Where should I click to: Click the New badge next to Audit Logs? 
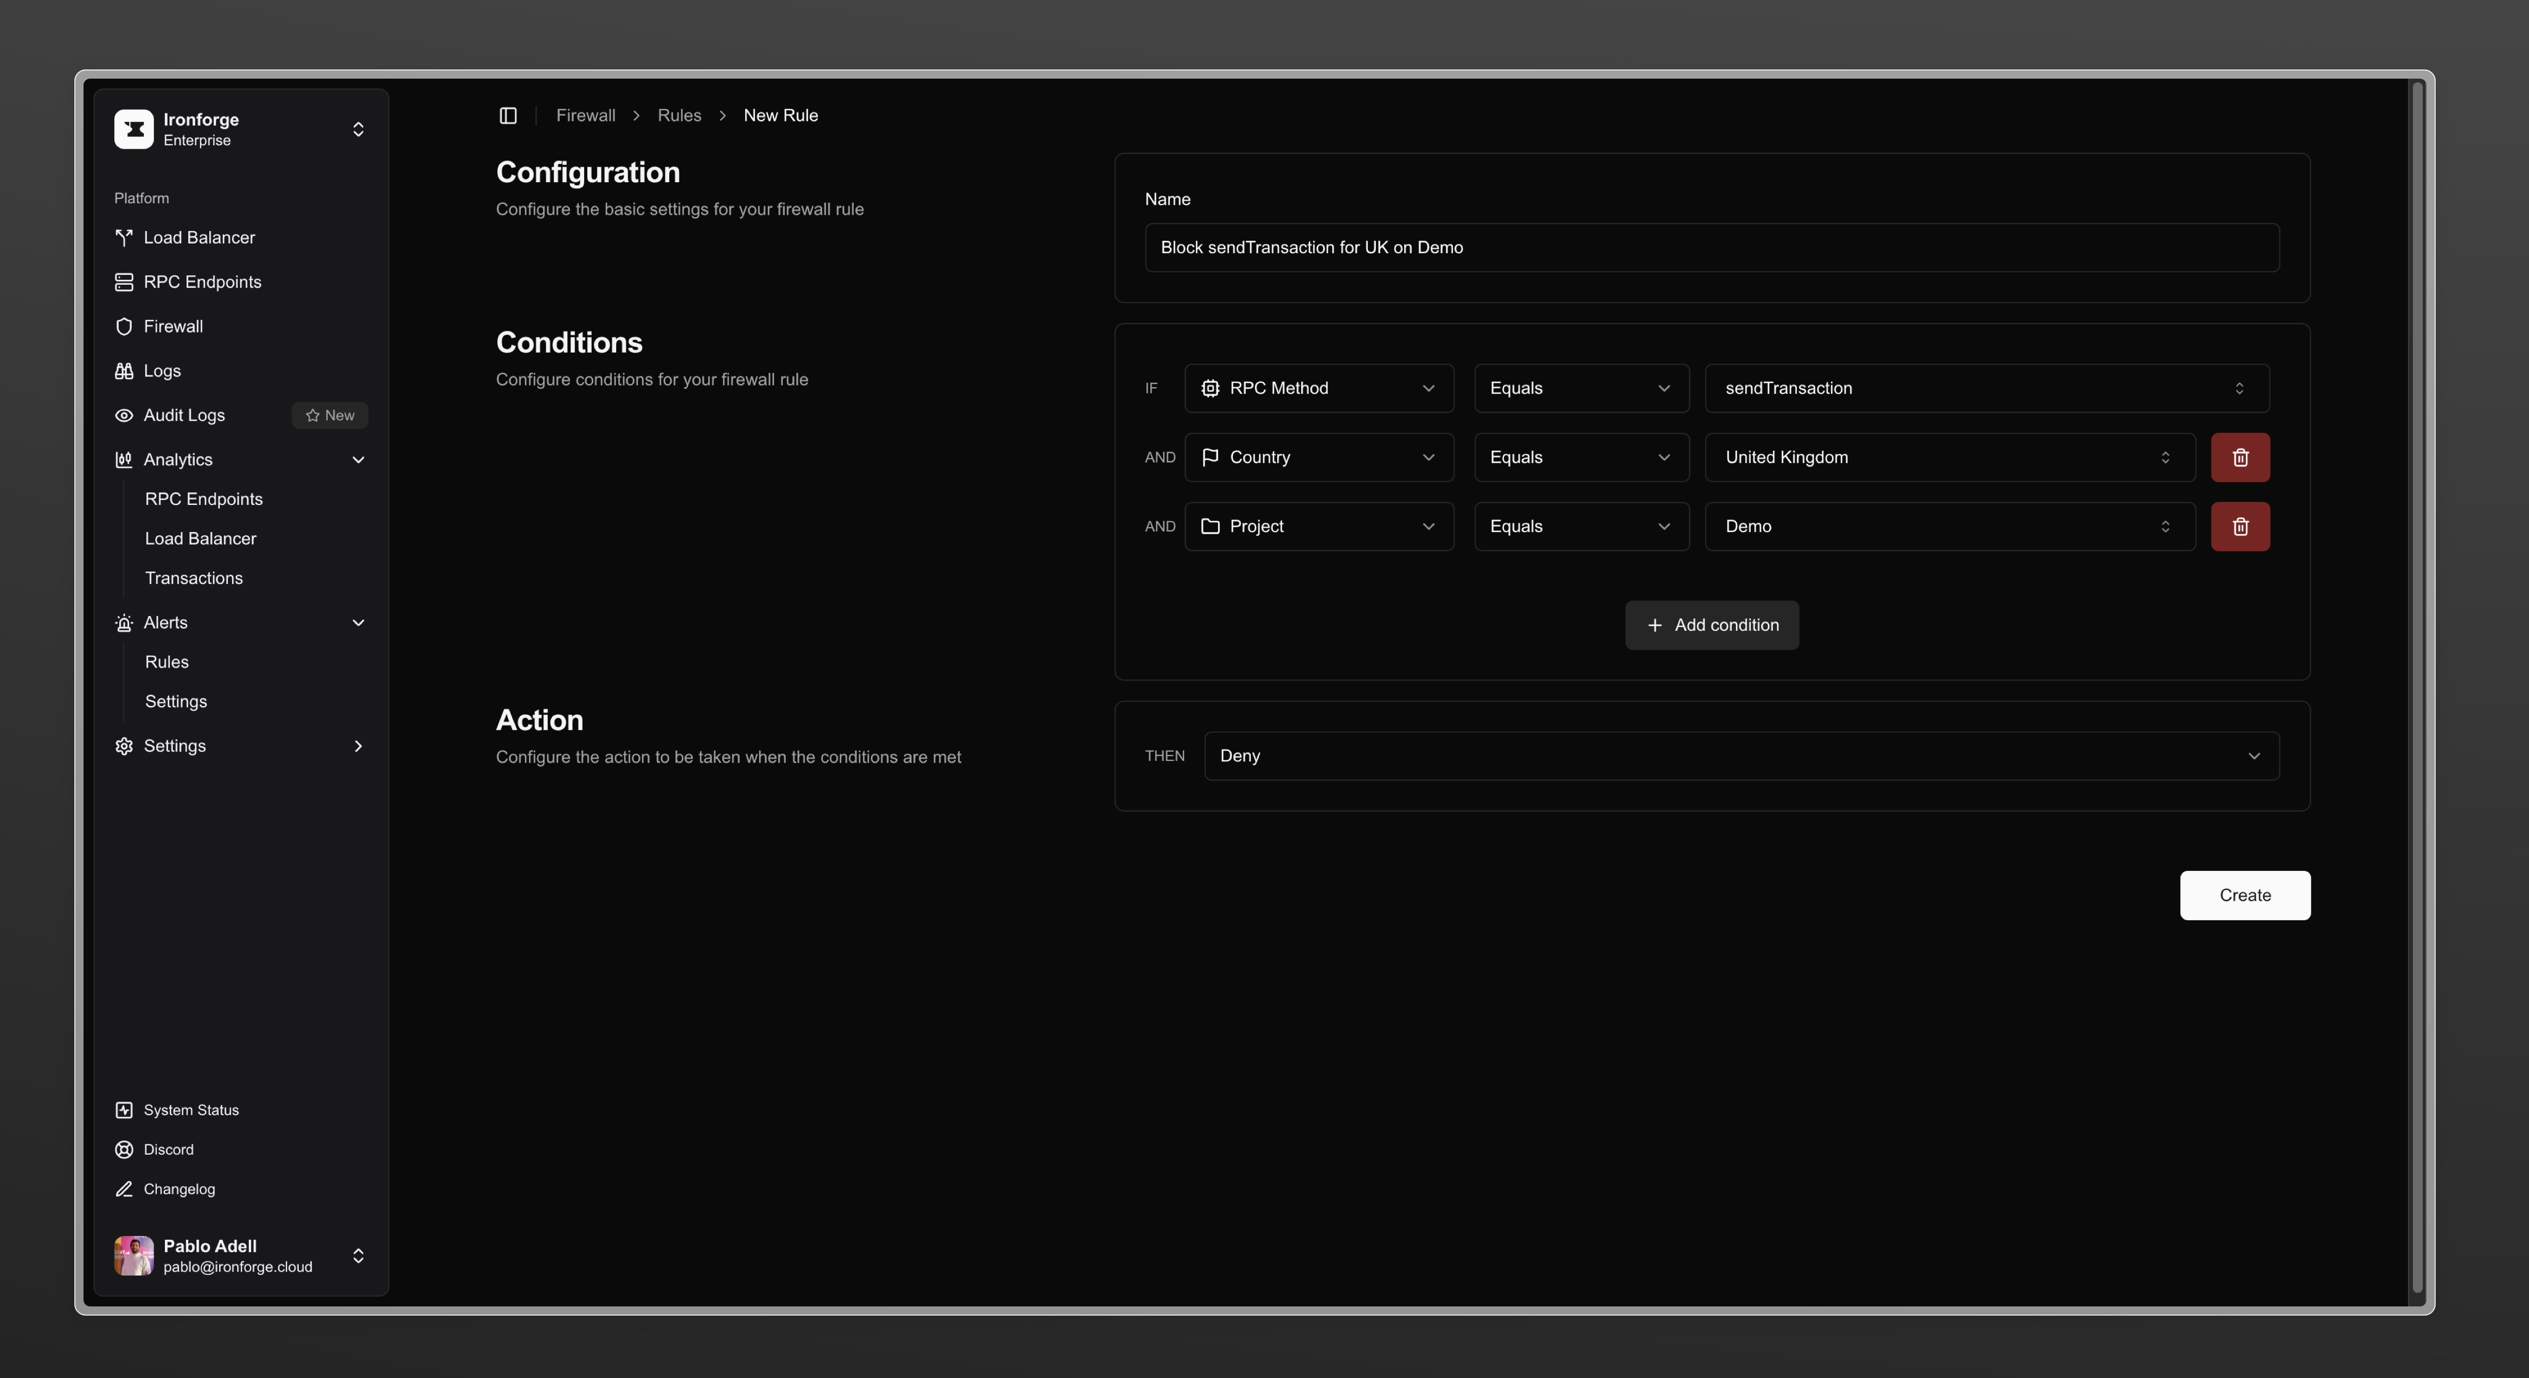pyautogui.click(x=330, y=415)
